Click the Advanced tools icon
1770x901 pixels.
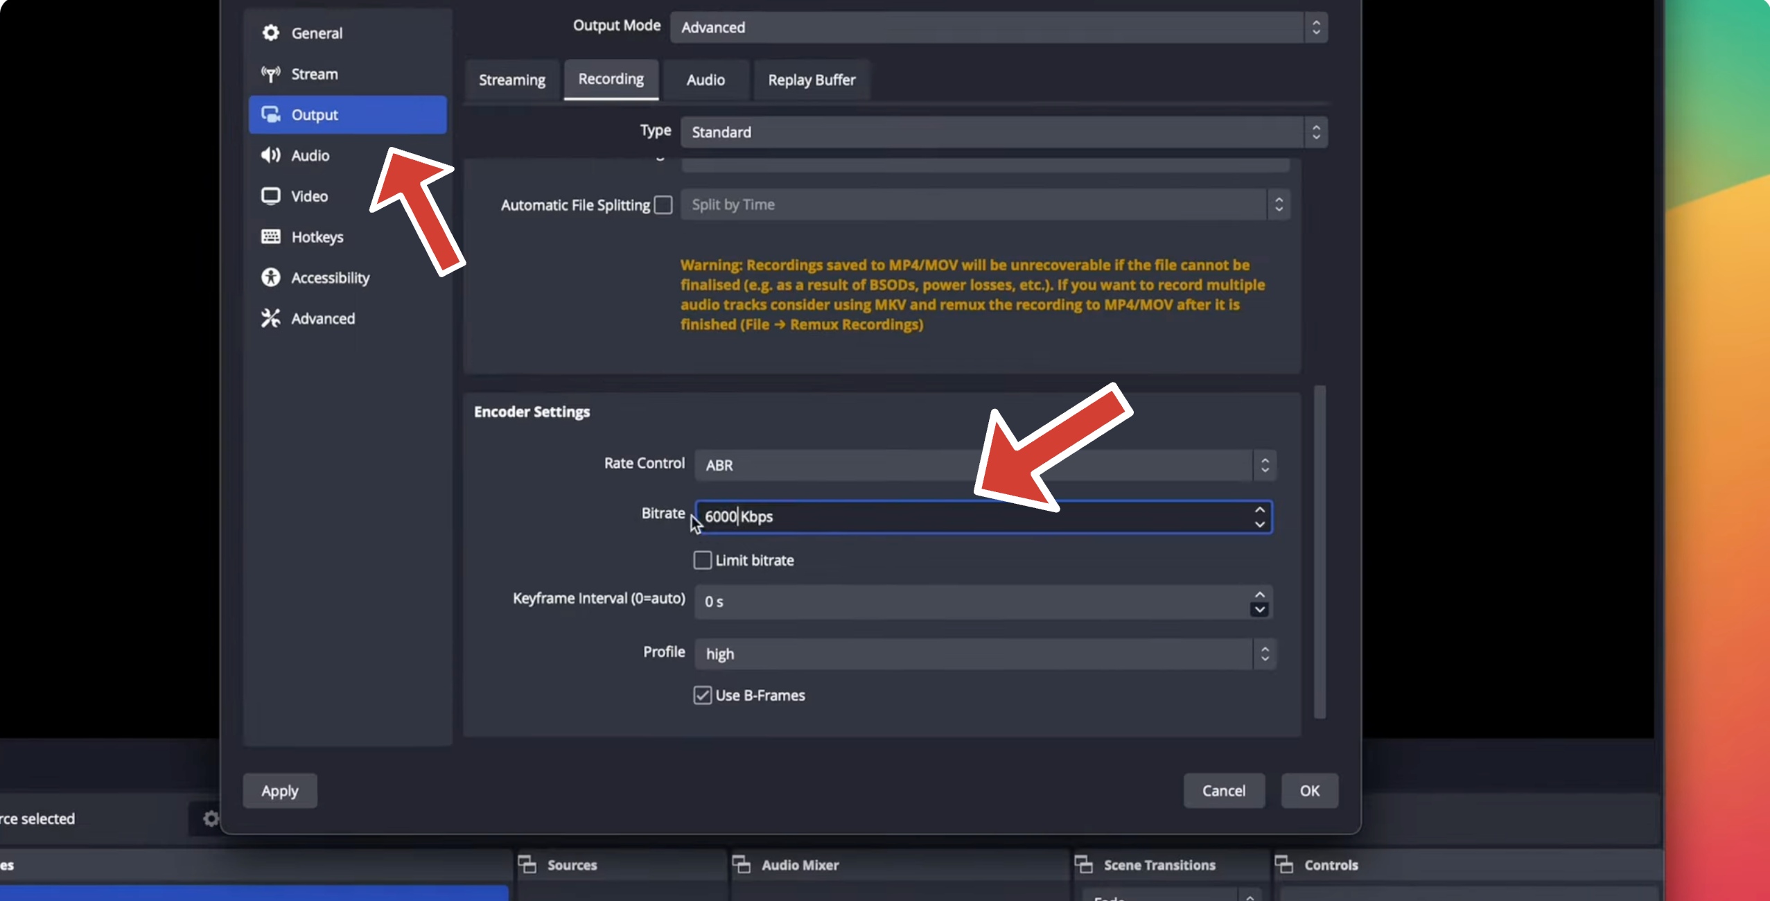[x=270, y=318]
